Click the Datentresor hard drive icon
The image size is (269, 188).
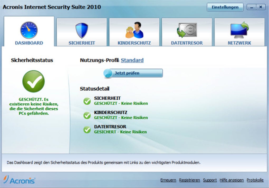[187, 30]
